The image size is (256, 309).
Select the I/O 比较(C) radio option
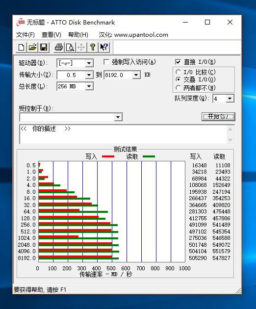point(178,72)
